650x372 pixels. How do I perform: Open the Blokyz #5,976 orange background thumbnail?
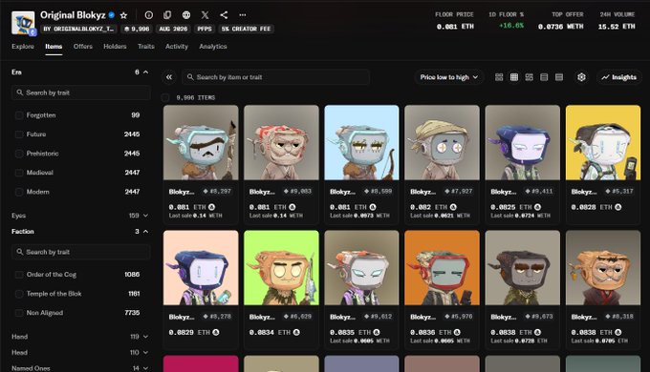[442, 268]
